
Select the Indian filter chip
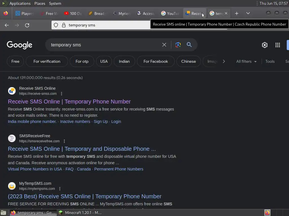click(x=124, y=61)
